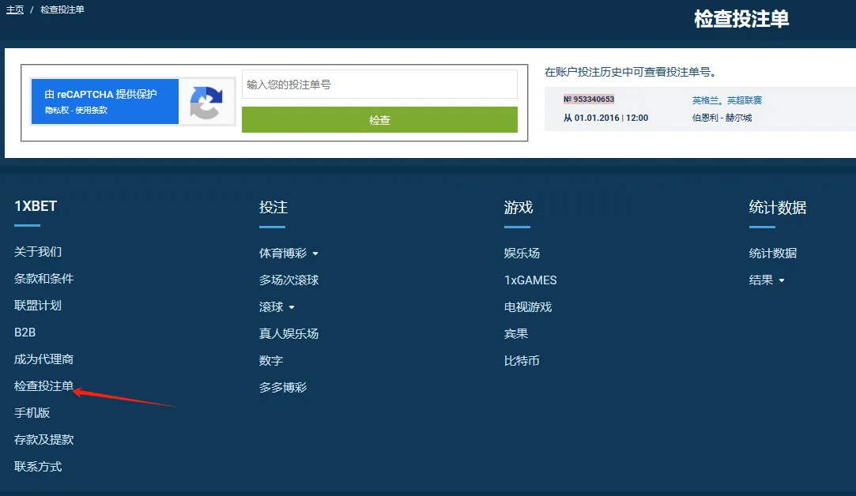Click the 检查投注单 page title
Image resolution: width=856 pixels, height=496 pixels.
pyautogui.click(x=741, y=19)
